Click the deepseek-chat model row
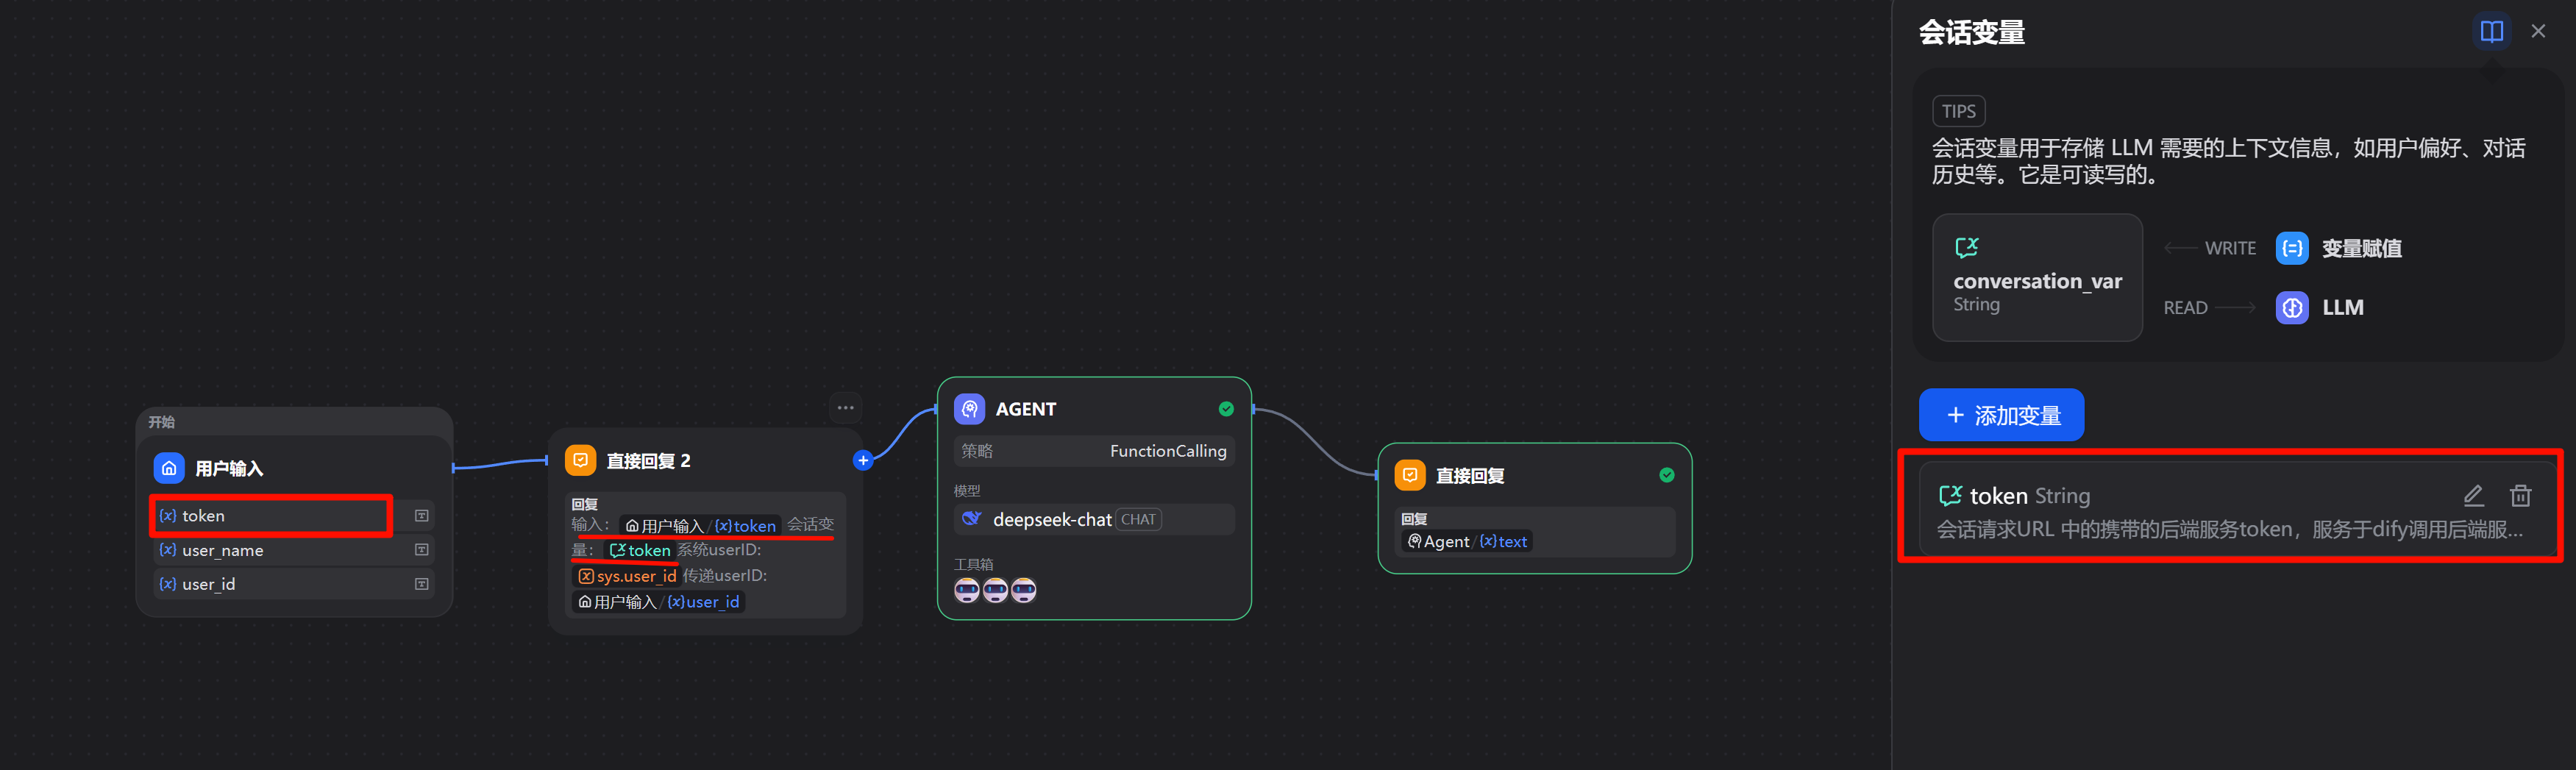 (1094, 519)
